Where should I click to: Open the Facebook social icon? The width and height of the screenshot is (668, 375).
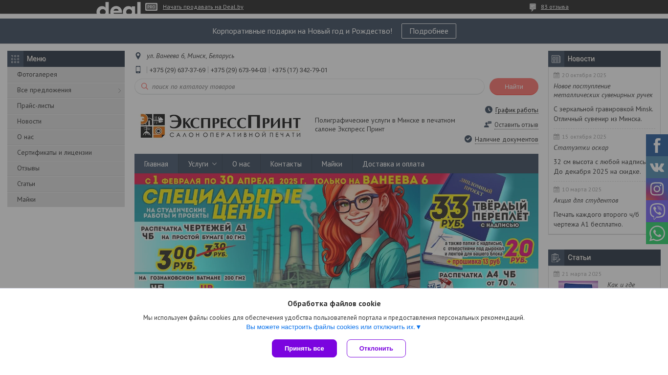point(657,145)
